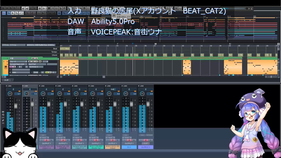Screen dimensions: 281x158
Task: Switch to the ソング tab
Action: point(6,80)
